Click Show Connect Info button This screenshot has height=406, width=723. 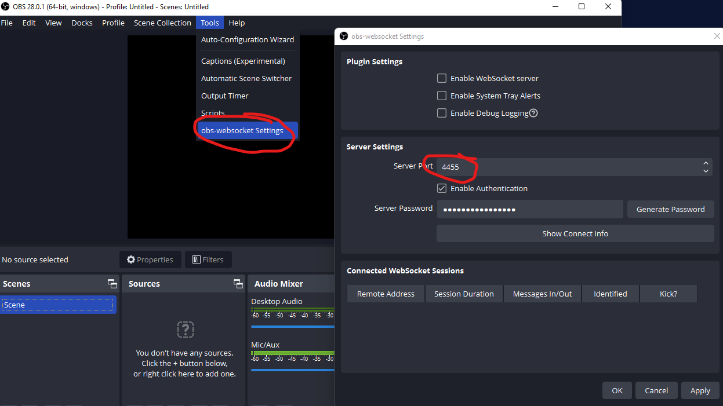(575, 233)
